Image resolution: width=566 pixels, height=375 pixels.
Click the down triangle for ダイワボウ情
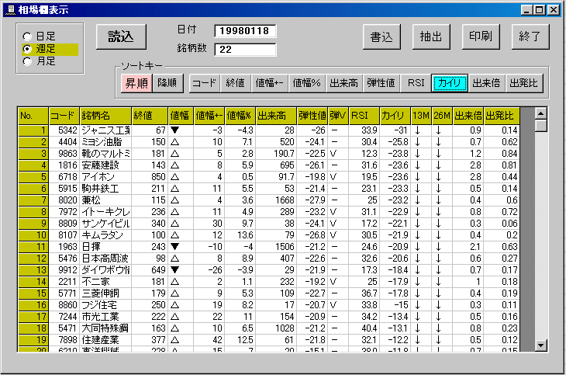point(175,270)
